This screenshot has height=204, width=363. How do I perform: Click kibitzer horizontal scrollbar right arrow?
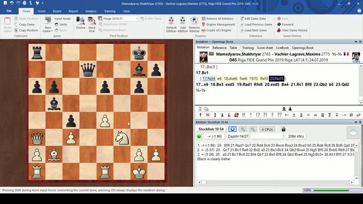[x=352, y=182]
